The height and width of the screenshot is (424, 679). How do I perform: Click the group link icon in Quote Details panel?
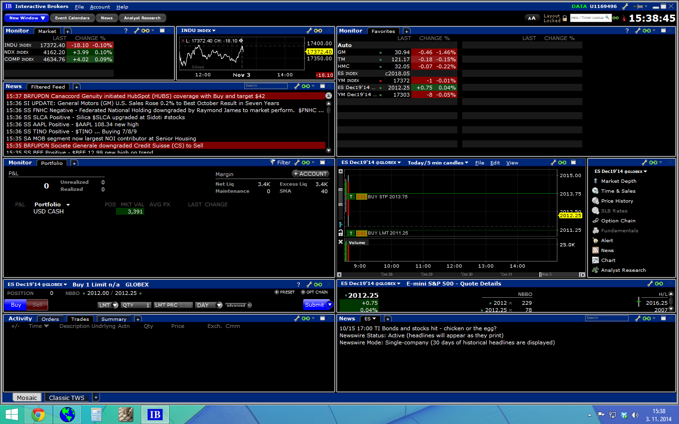[659, 284]
